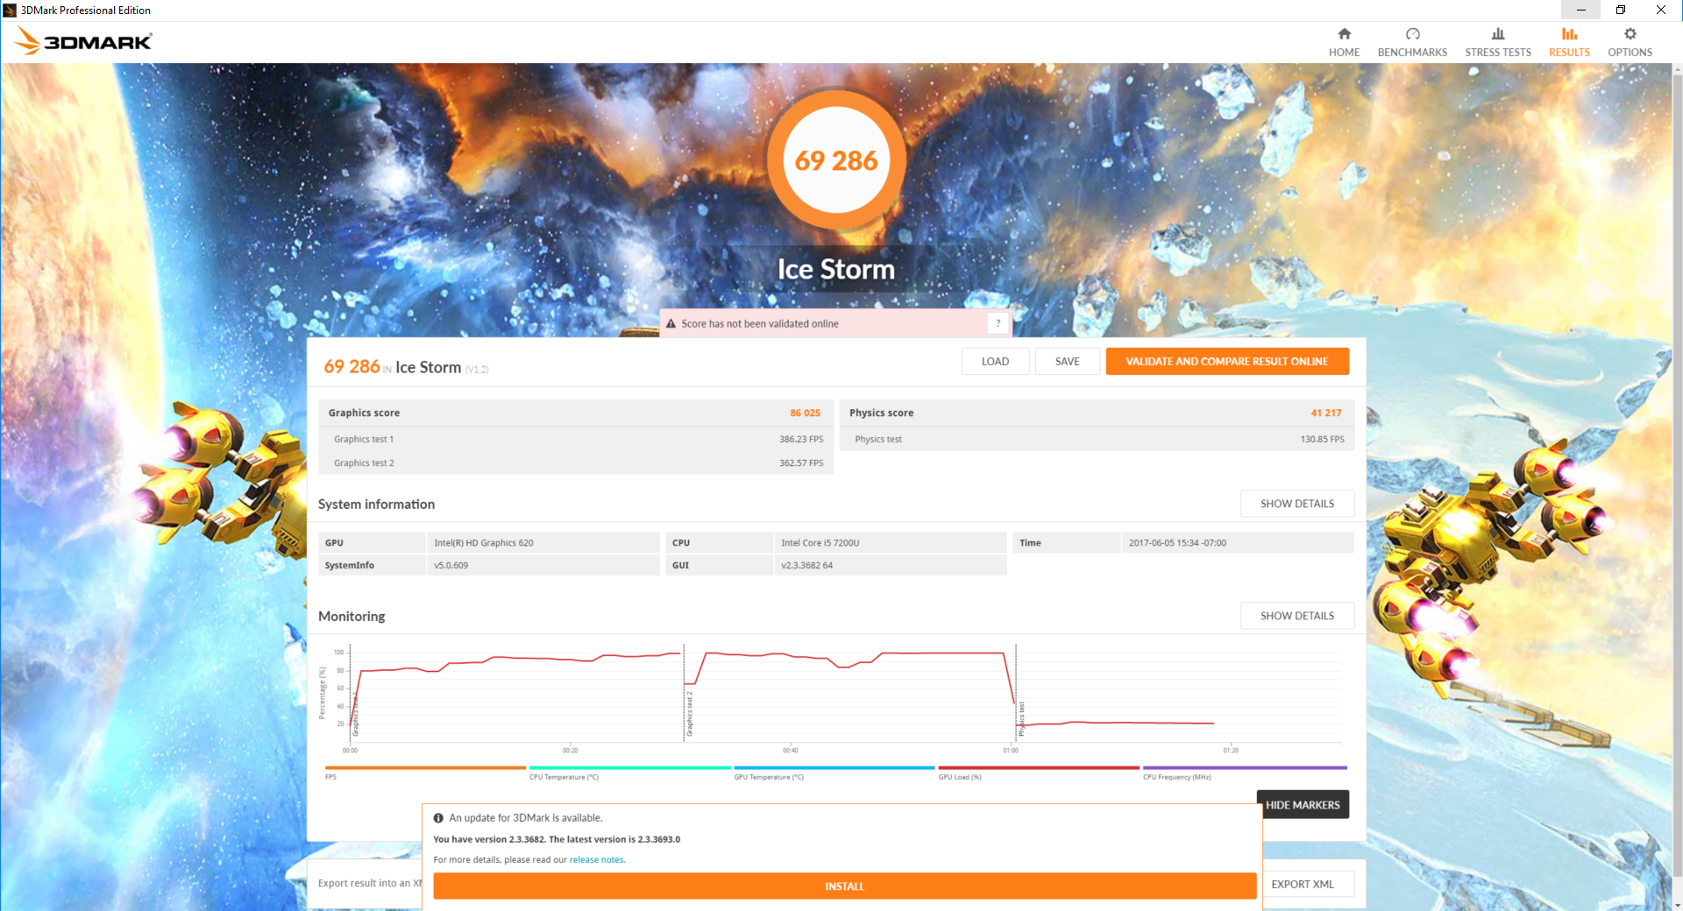This screenshot has width=1683, height=911.
Task: Switch to the BENCHMARKS tab label
Action: [1412, 53]
